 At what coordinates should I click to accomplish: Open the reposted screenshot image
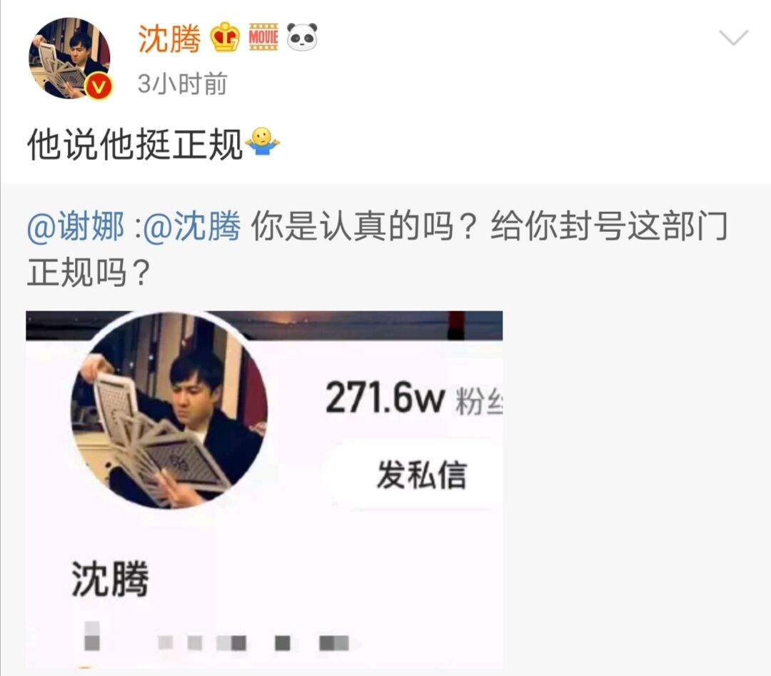(x=265, y=490)
